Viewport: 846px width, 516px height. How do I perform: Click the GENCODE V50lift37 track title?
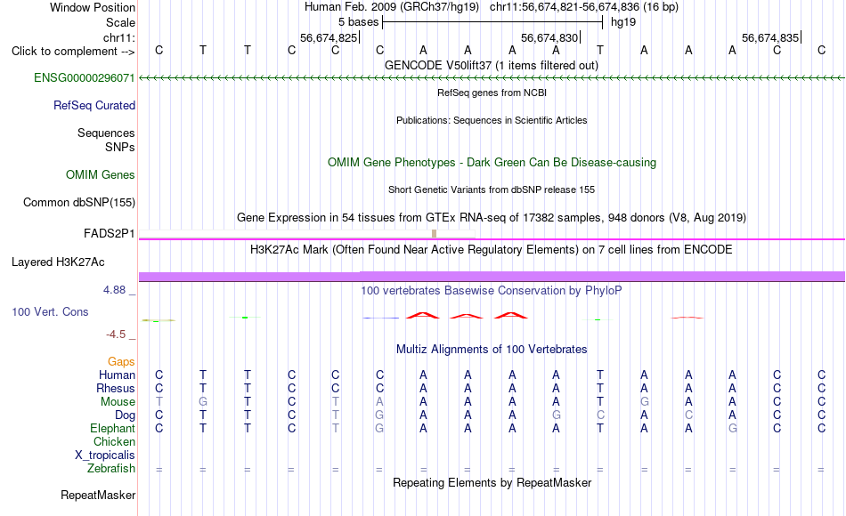coord(492,65)
